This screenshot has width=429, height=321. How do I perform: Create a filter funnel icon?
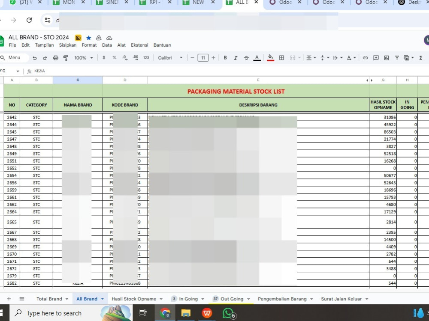[x=397, y=58]
